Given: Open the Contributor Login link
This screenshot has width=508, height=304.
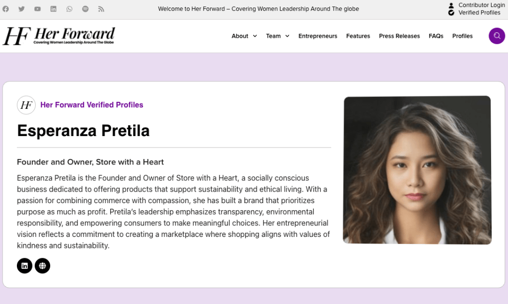Looking at the screenshot, I should coord(481,5).
